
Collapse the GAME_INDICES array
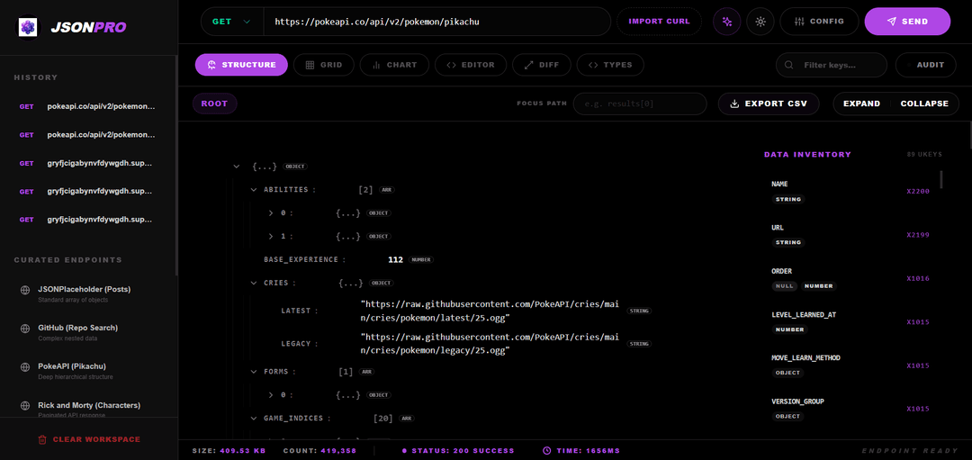pos(254,419)
